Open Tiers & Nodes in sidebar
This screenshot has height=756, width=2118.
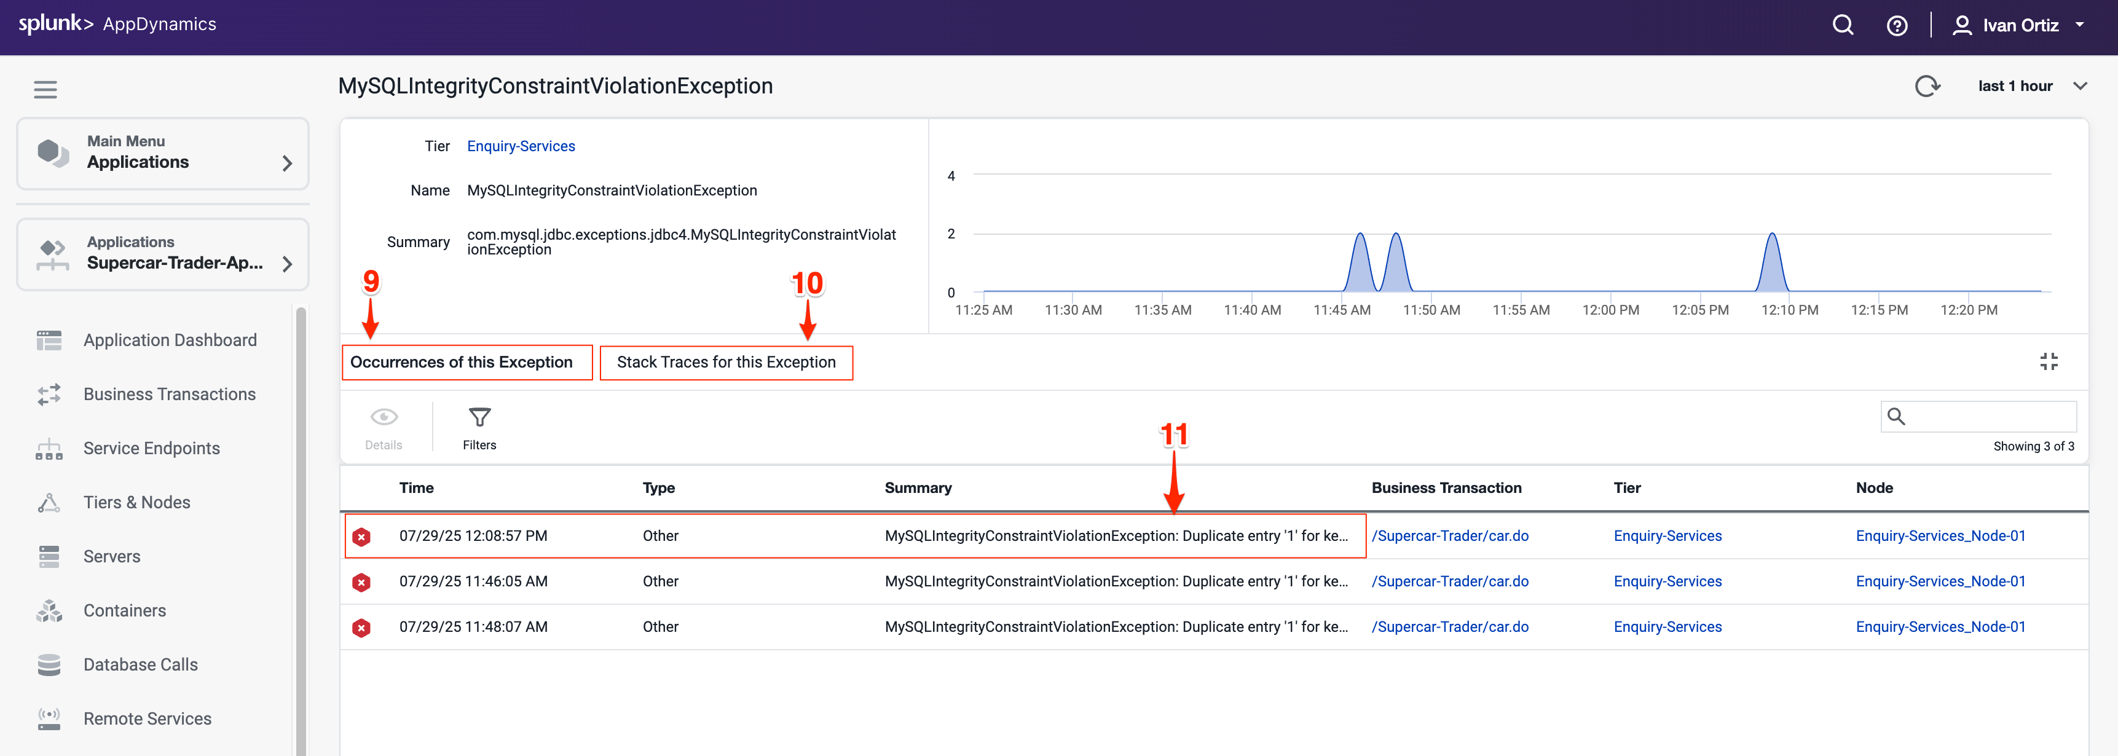point(136,503)
